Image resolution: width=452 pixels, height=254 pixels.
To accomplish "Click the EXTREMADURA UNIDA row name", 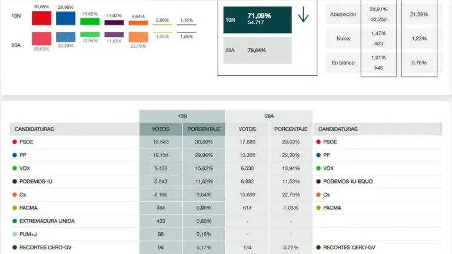I will pos(48,221).
